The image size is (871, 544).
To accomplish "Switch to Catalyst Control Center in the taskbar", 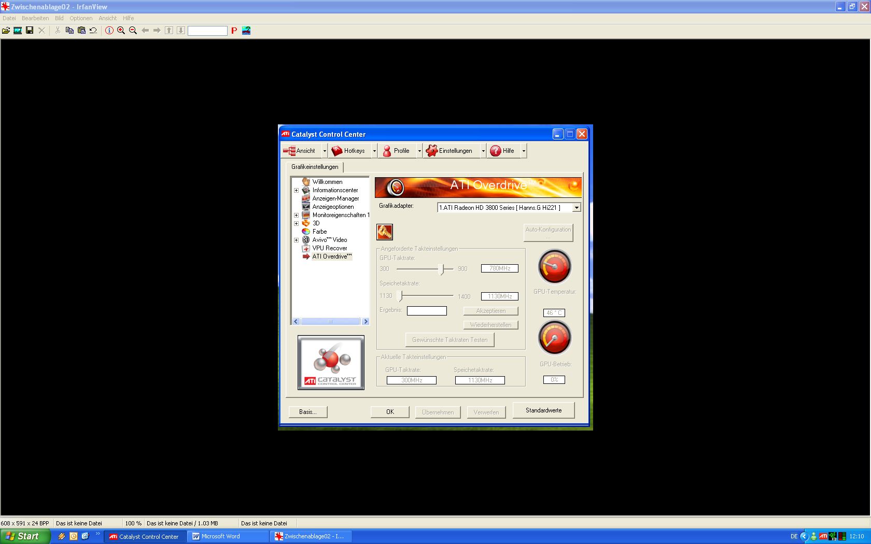I will click(145, 537).
